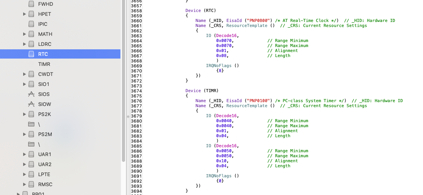Select the SIOW method label
This screenshot has width=423, height=195.
(44, 104)
